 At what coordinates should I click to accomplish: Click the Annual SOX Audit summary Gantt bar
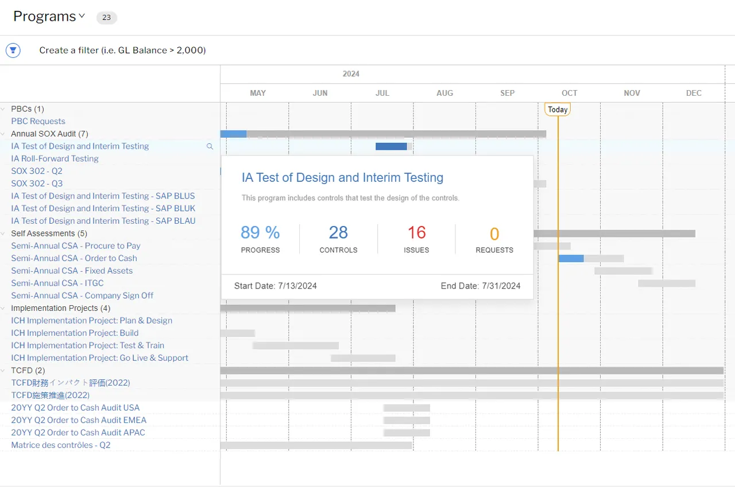(x=383, y=134)
